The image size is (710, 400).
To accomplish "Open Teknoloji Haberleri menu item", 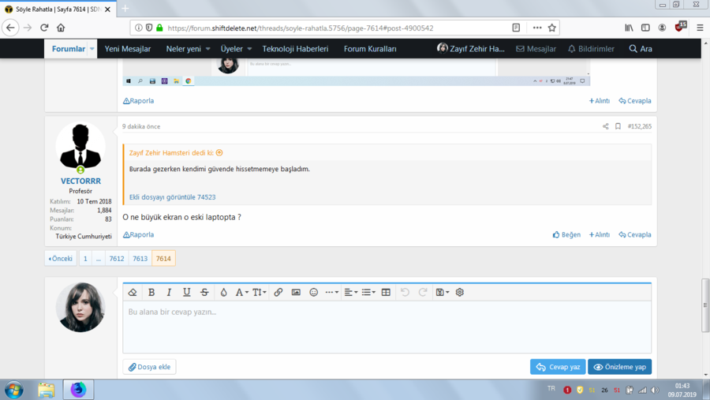I will (295, 49).
